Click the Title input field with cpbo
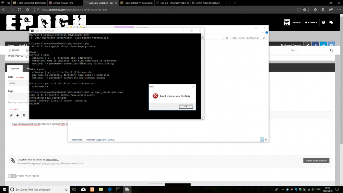The width and height of the screenshot is (343, 193). (19, 83)
